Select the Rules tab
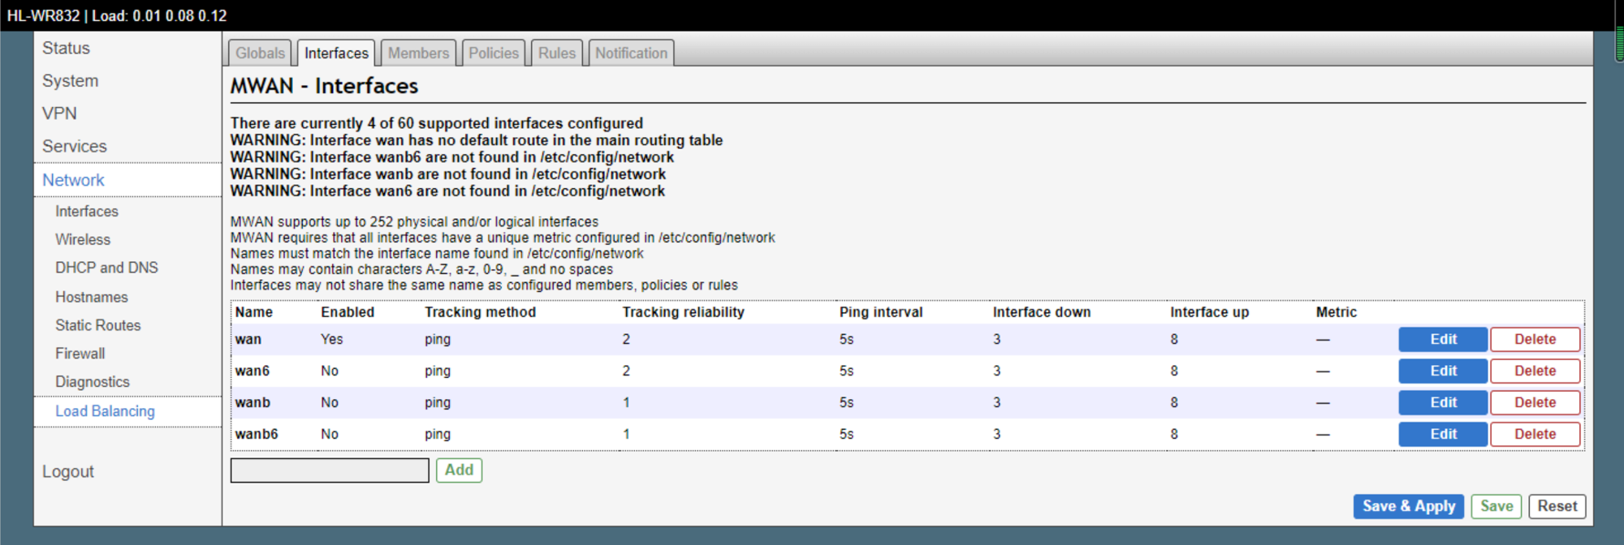The height and width of the screenshot is (545, 1624). (x=556, y=53)
